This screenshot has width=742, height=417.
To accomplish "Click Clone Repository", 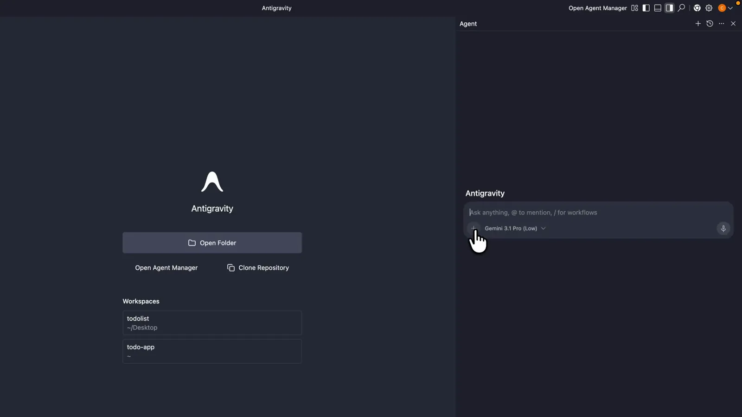I will click(258, 268).
